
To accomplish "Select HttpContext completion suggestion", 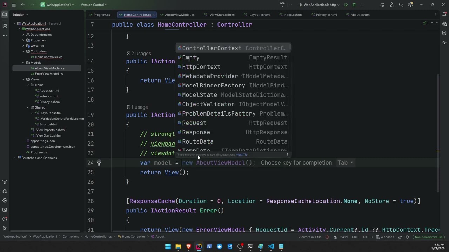I will pos(233,67).
